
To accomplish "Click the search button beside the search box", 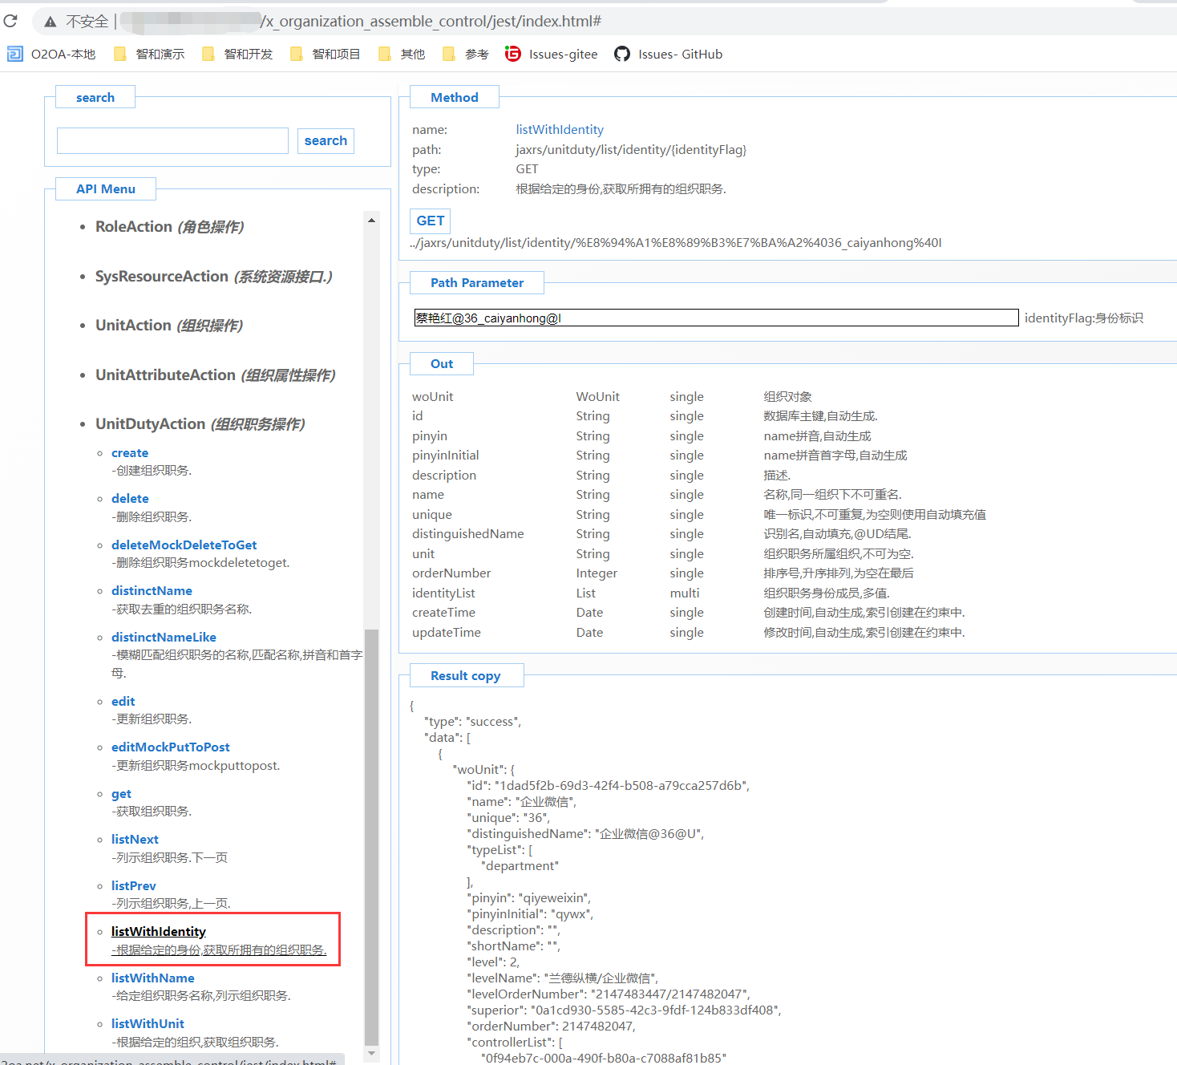I will (x=326, y=141).
